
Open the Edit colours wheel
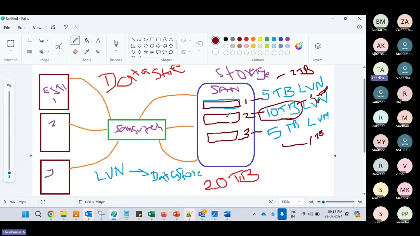[299, 46]
